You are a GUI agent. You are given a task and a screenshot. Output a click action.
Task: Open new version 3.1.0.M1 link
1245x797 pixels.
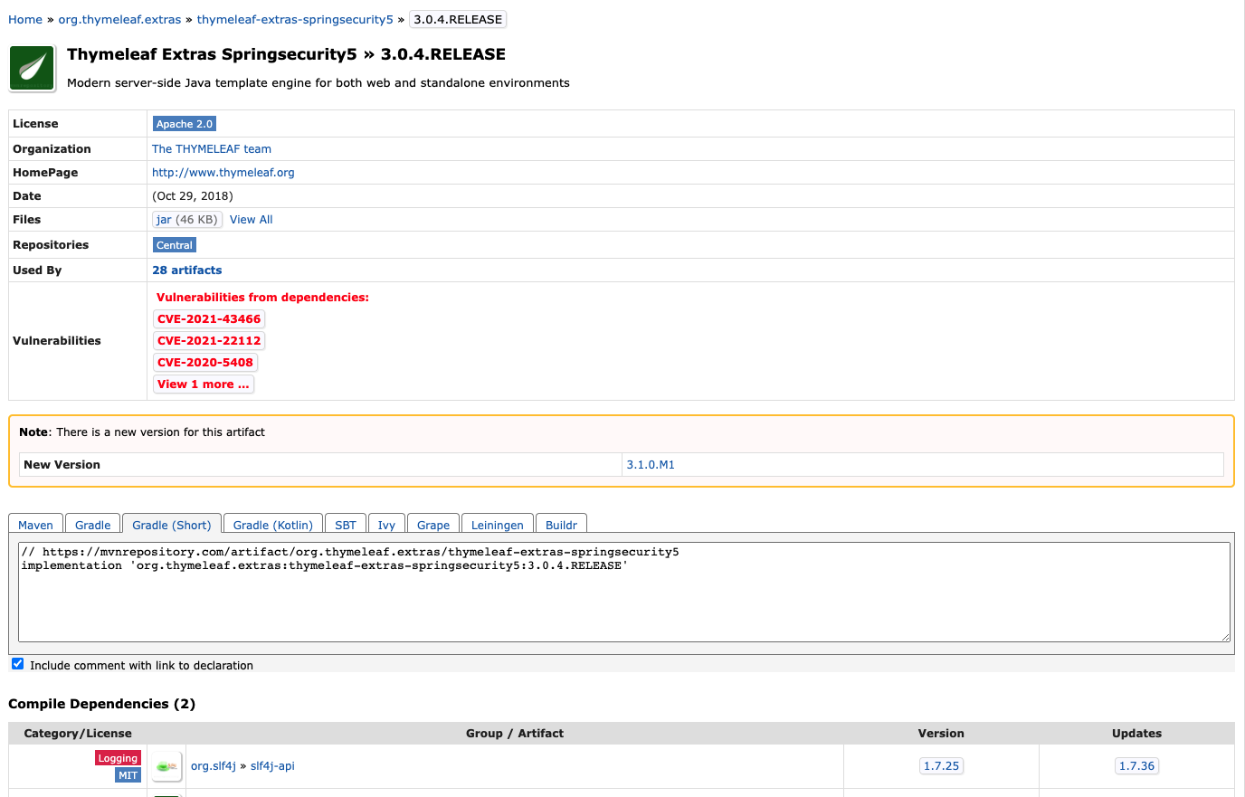(651, 465)
